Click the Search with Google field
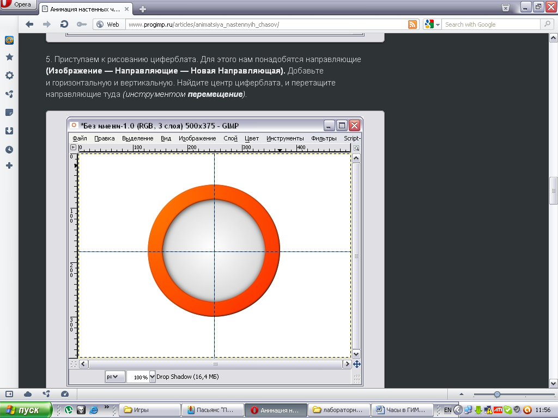Viewport: 558px width, 418px height. pyautogui.click(x=491, y=24)
